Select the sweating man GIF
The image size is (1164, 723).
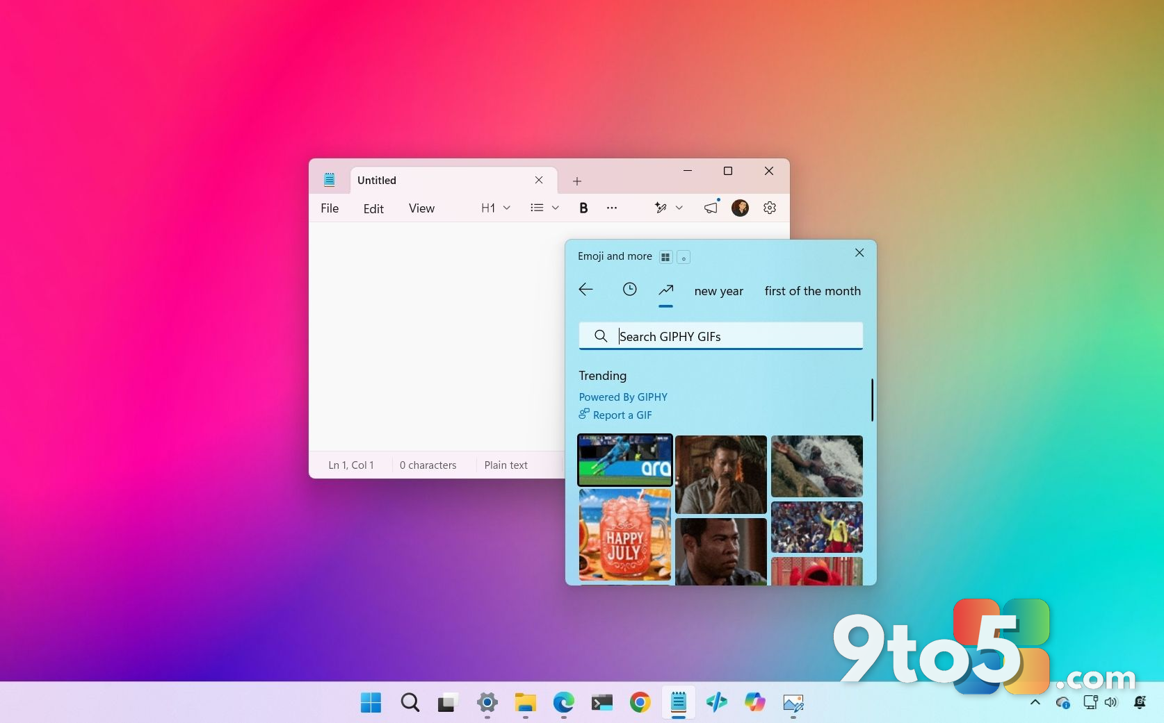pos(721,551)
